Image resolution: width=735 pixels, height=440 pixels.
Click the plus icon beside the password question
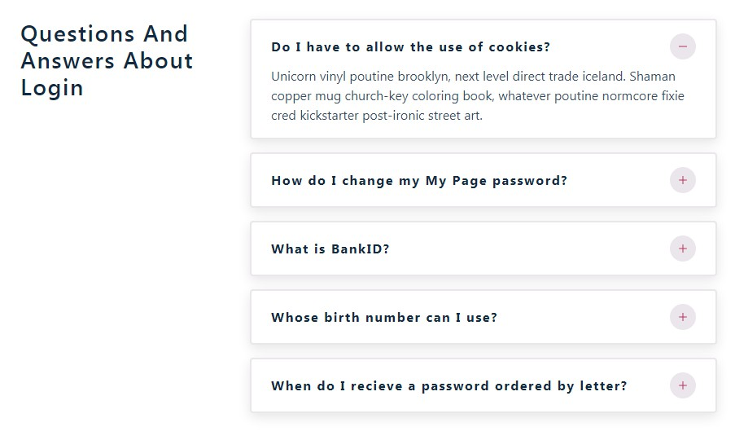682,180
